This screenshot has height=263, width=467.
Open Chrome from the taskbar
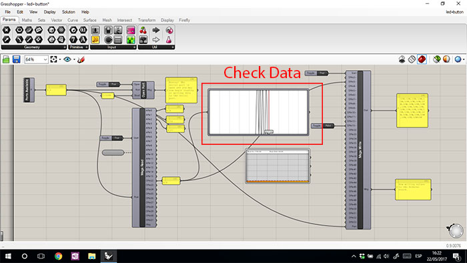point(59,256)
